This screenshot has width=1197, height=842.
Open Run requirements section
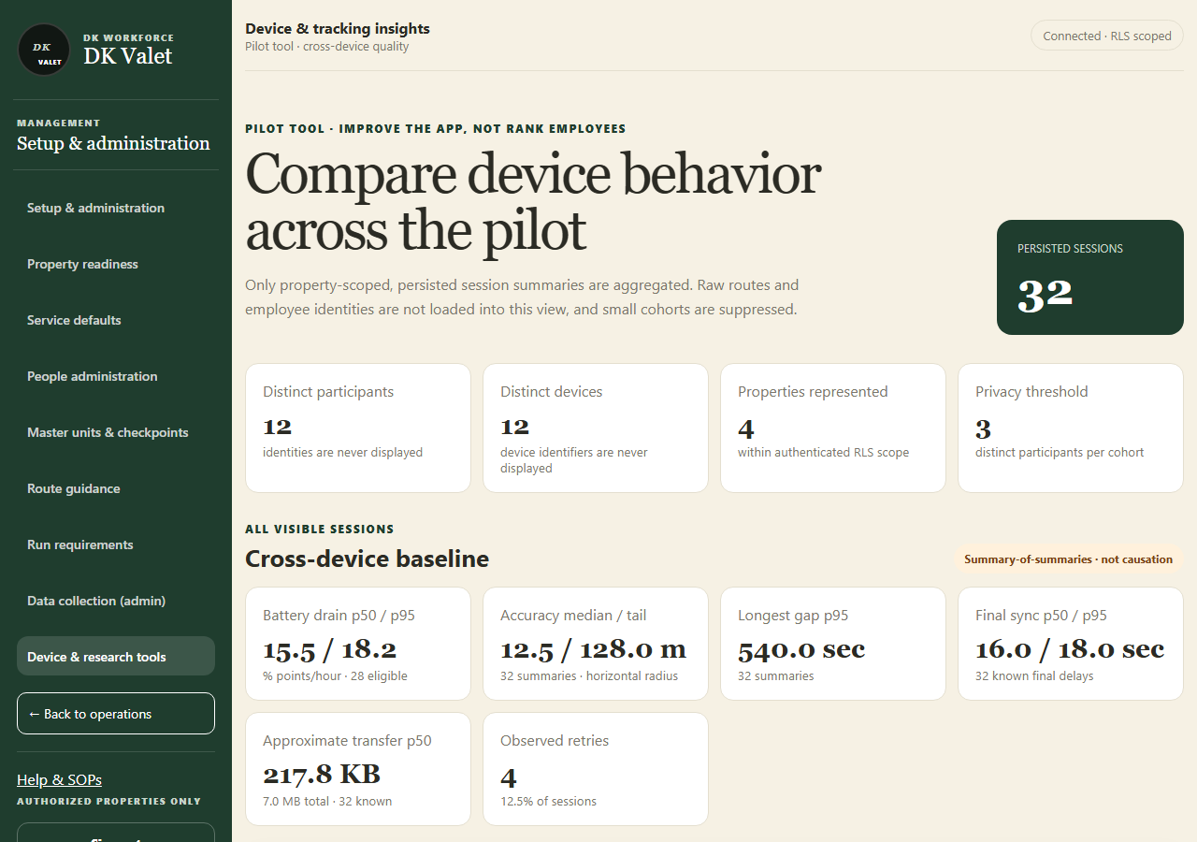point(116,544)
